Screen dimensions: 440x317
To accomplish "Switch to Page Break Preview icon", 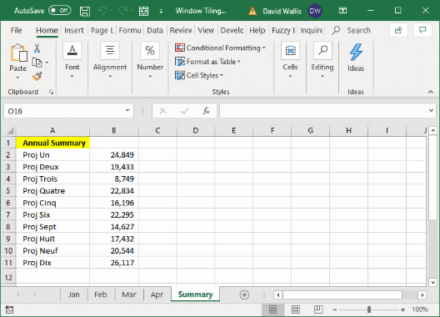I will (318, 309).
